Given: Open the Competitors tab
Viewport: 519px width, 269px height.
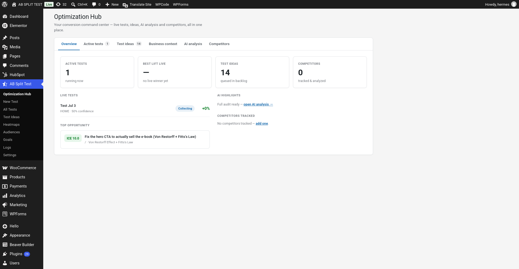Looking at the screenshot, I should point(219,44).
